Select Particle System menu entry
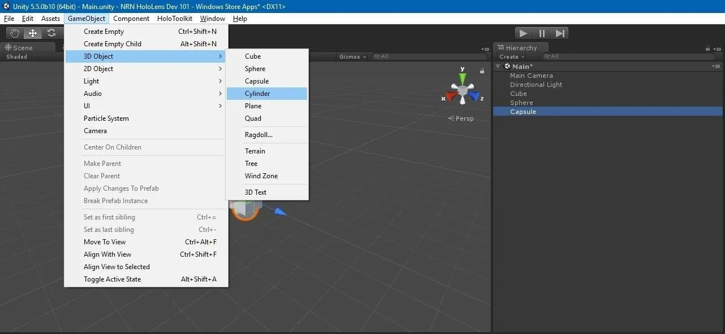725x334 pixels. [146, 118]
